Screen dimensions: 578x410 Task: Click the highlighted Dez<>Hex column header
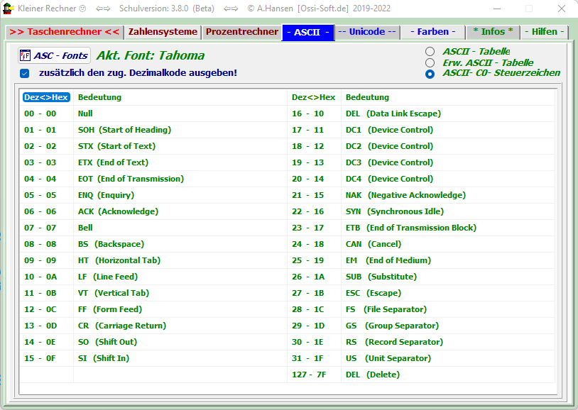pyautogui.click(x=46, y=97)
